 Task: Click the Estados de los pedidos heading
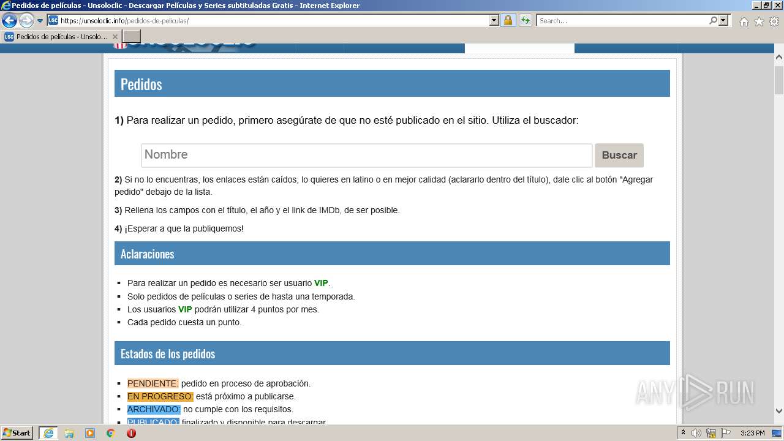168,354
